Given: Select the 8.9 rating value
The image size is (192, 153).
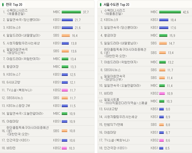Looking at the screenshot, I should (x=168, y=117).
